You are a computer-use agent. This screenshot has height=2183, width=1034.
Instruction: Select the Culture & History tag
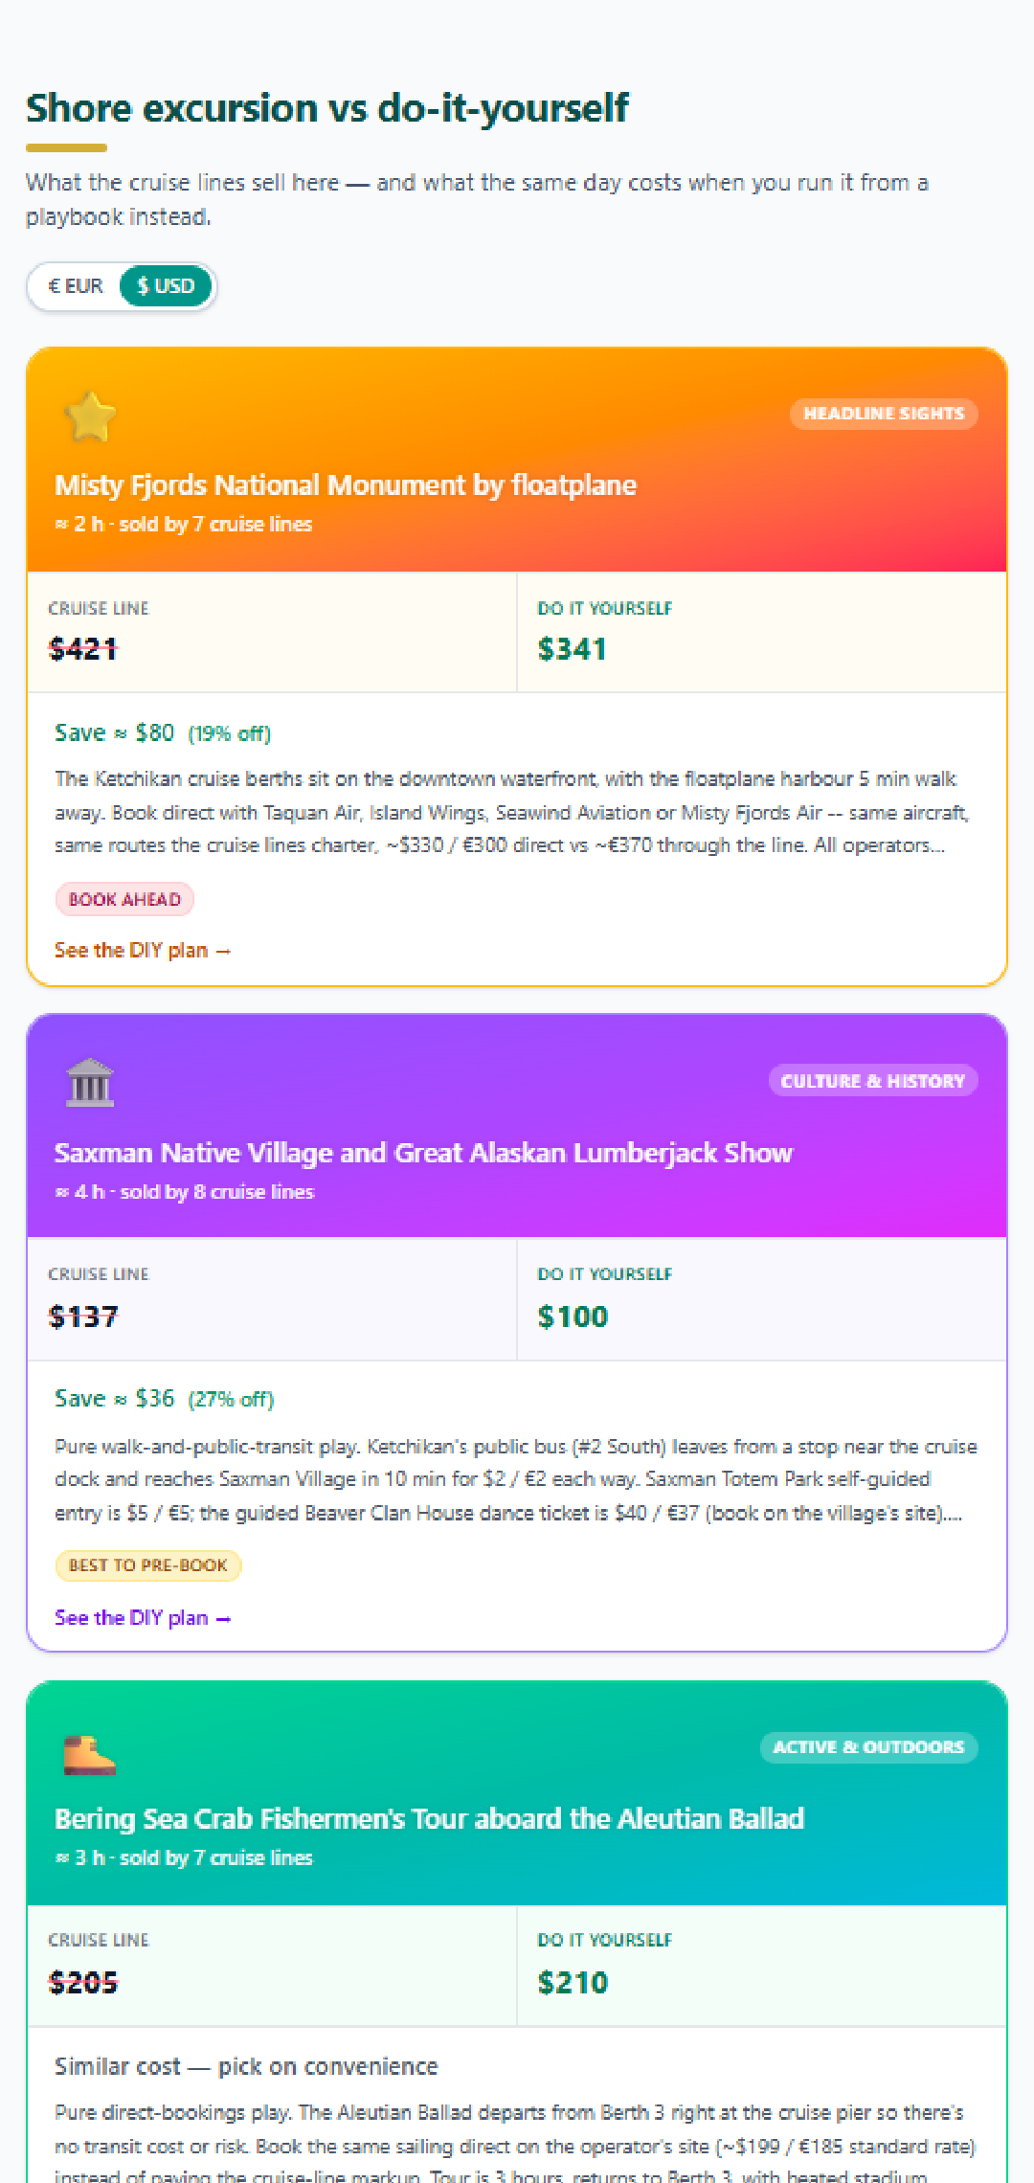coord(872,1081)
